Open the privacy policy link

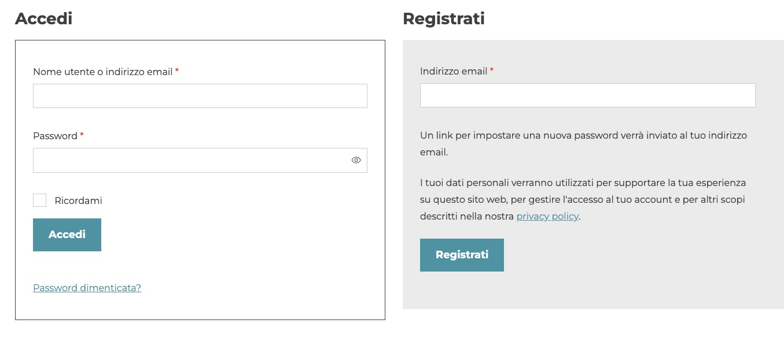point(547,216)
